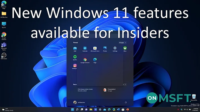
Task: Open the Presentation1 recommended file
Action: [x=109, y=90]
